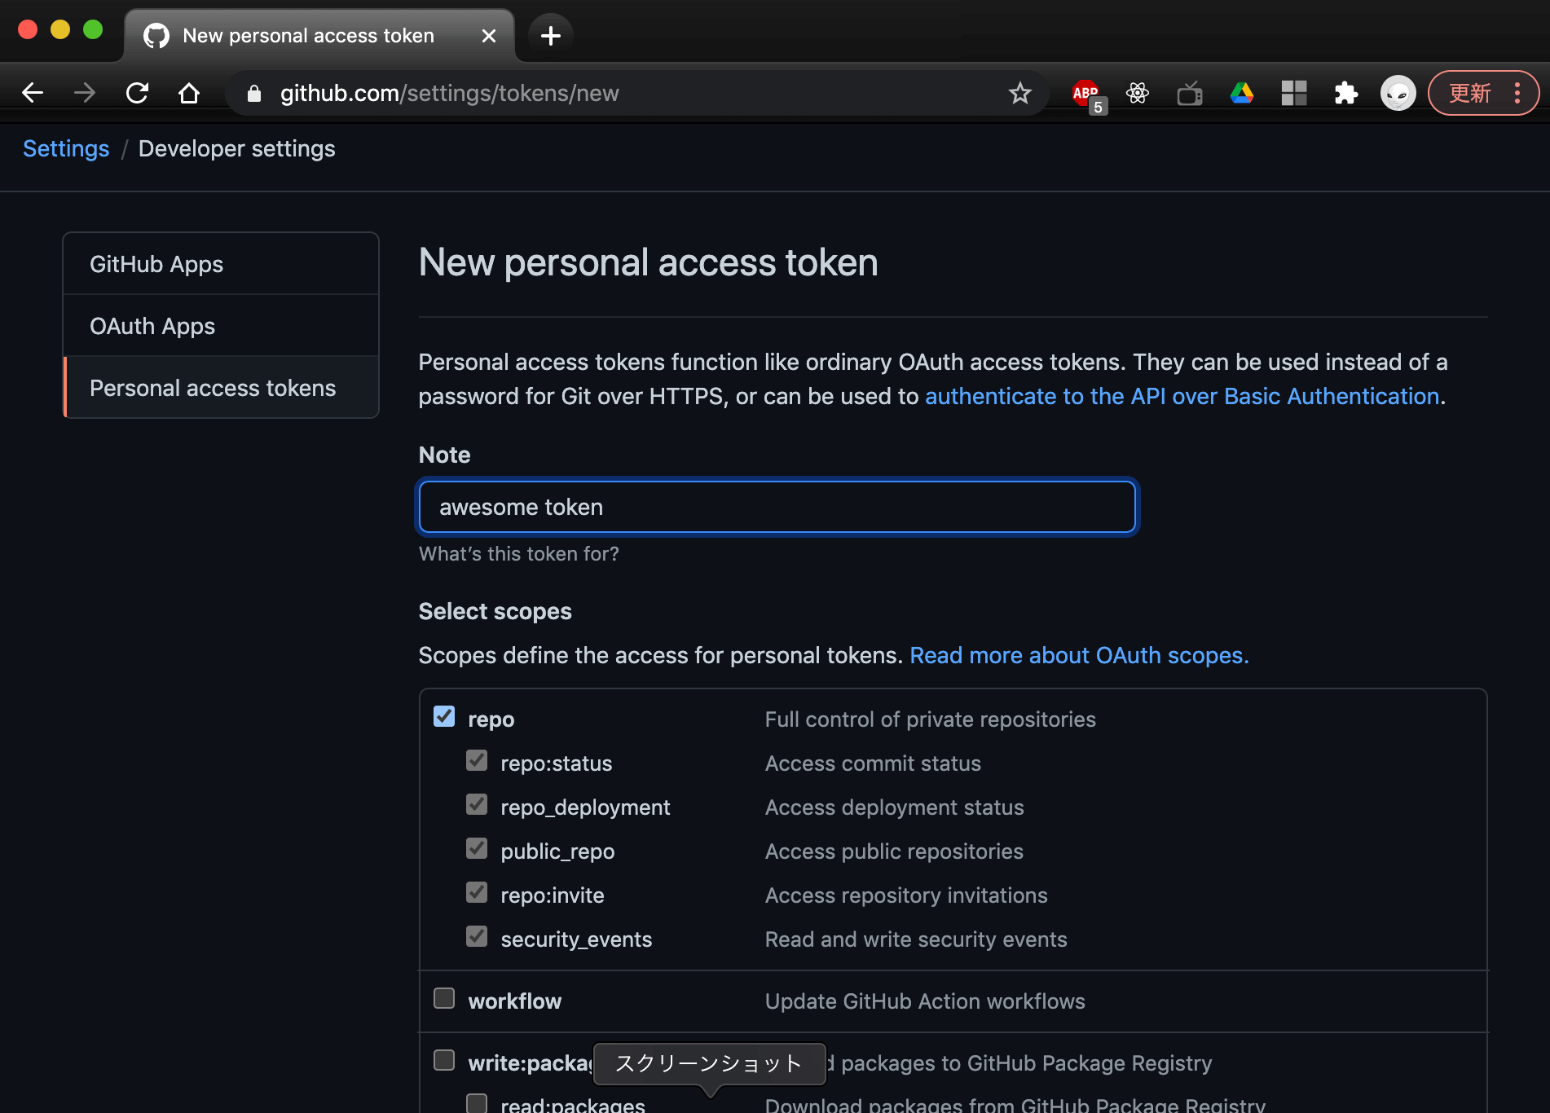The image size is (1550, 1113).
Task: Open a new browser tab with plus
Action: pyautogui.click(x=551, y=36)
